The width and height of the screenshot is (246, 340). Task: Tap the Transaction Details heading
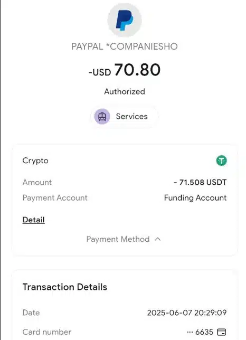pyautogui.click(x=65, y=287)
